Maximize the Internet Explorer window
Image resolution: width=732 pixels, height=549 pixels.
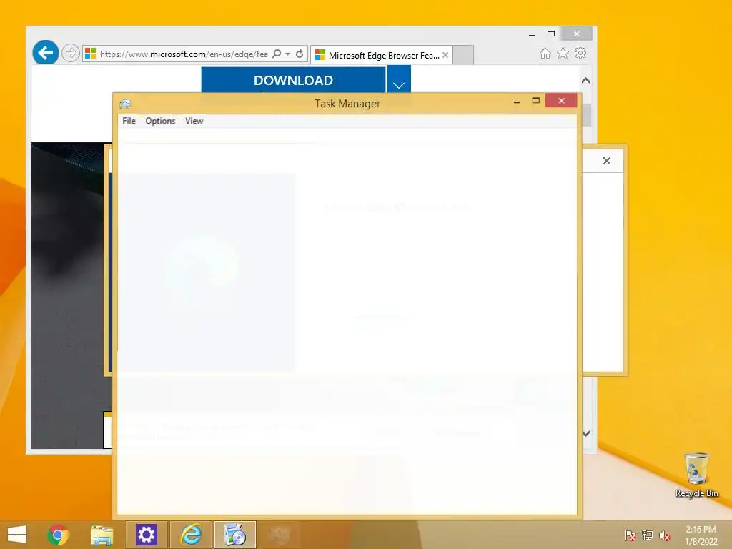551,34
